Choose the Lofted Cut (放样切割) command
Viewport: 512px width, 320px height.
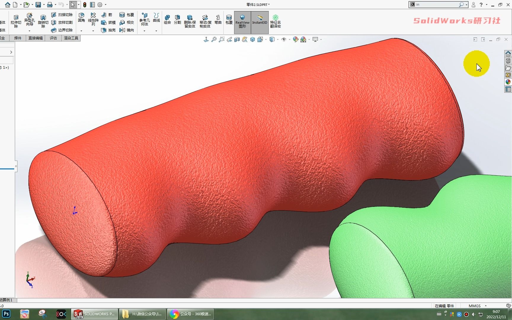tap(62, 22)
